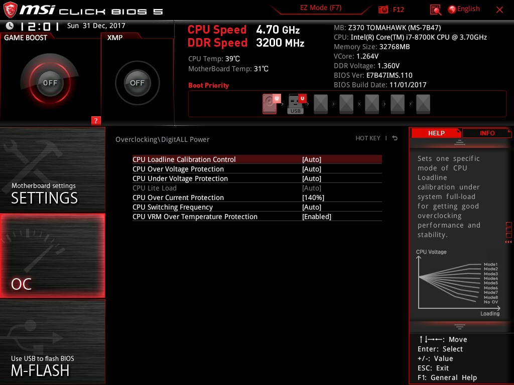Toggle the GAME BOOST knob

[x=50, y=83]
